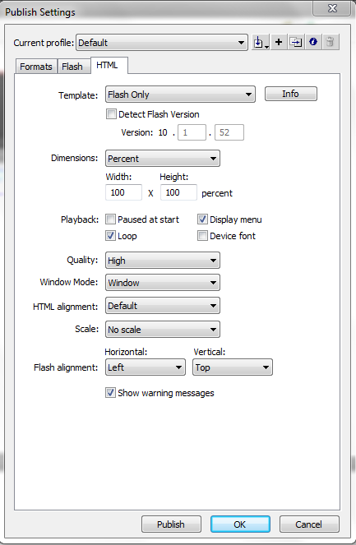This screenshot has height=545, width=356.
Task: Click the Publish button
Action: (x=171, y=524)
